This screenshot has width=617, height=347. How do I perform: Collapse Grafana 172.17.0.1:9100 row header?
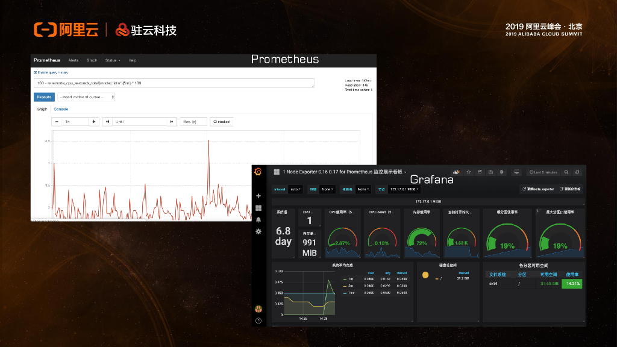click(428, 201)
